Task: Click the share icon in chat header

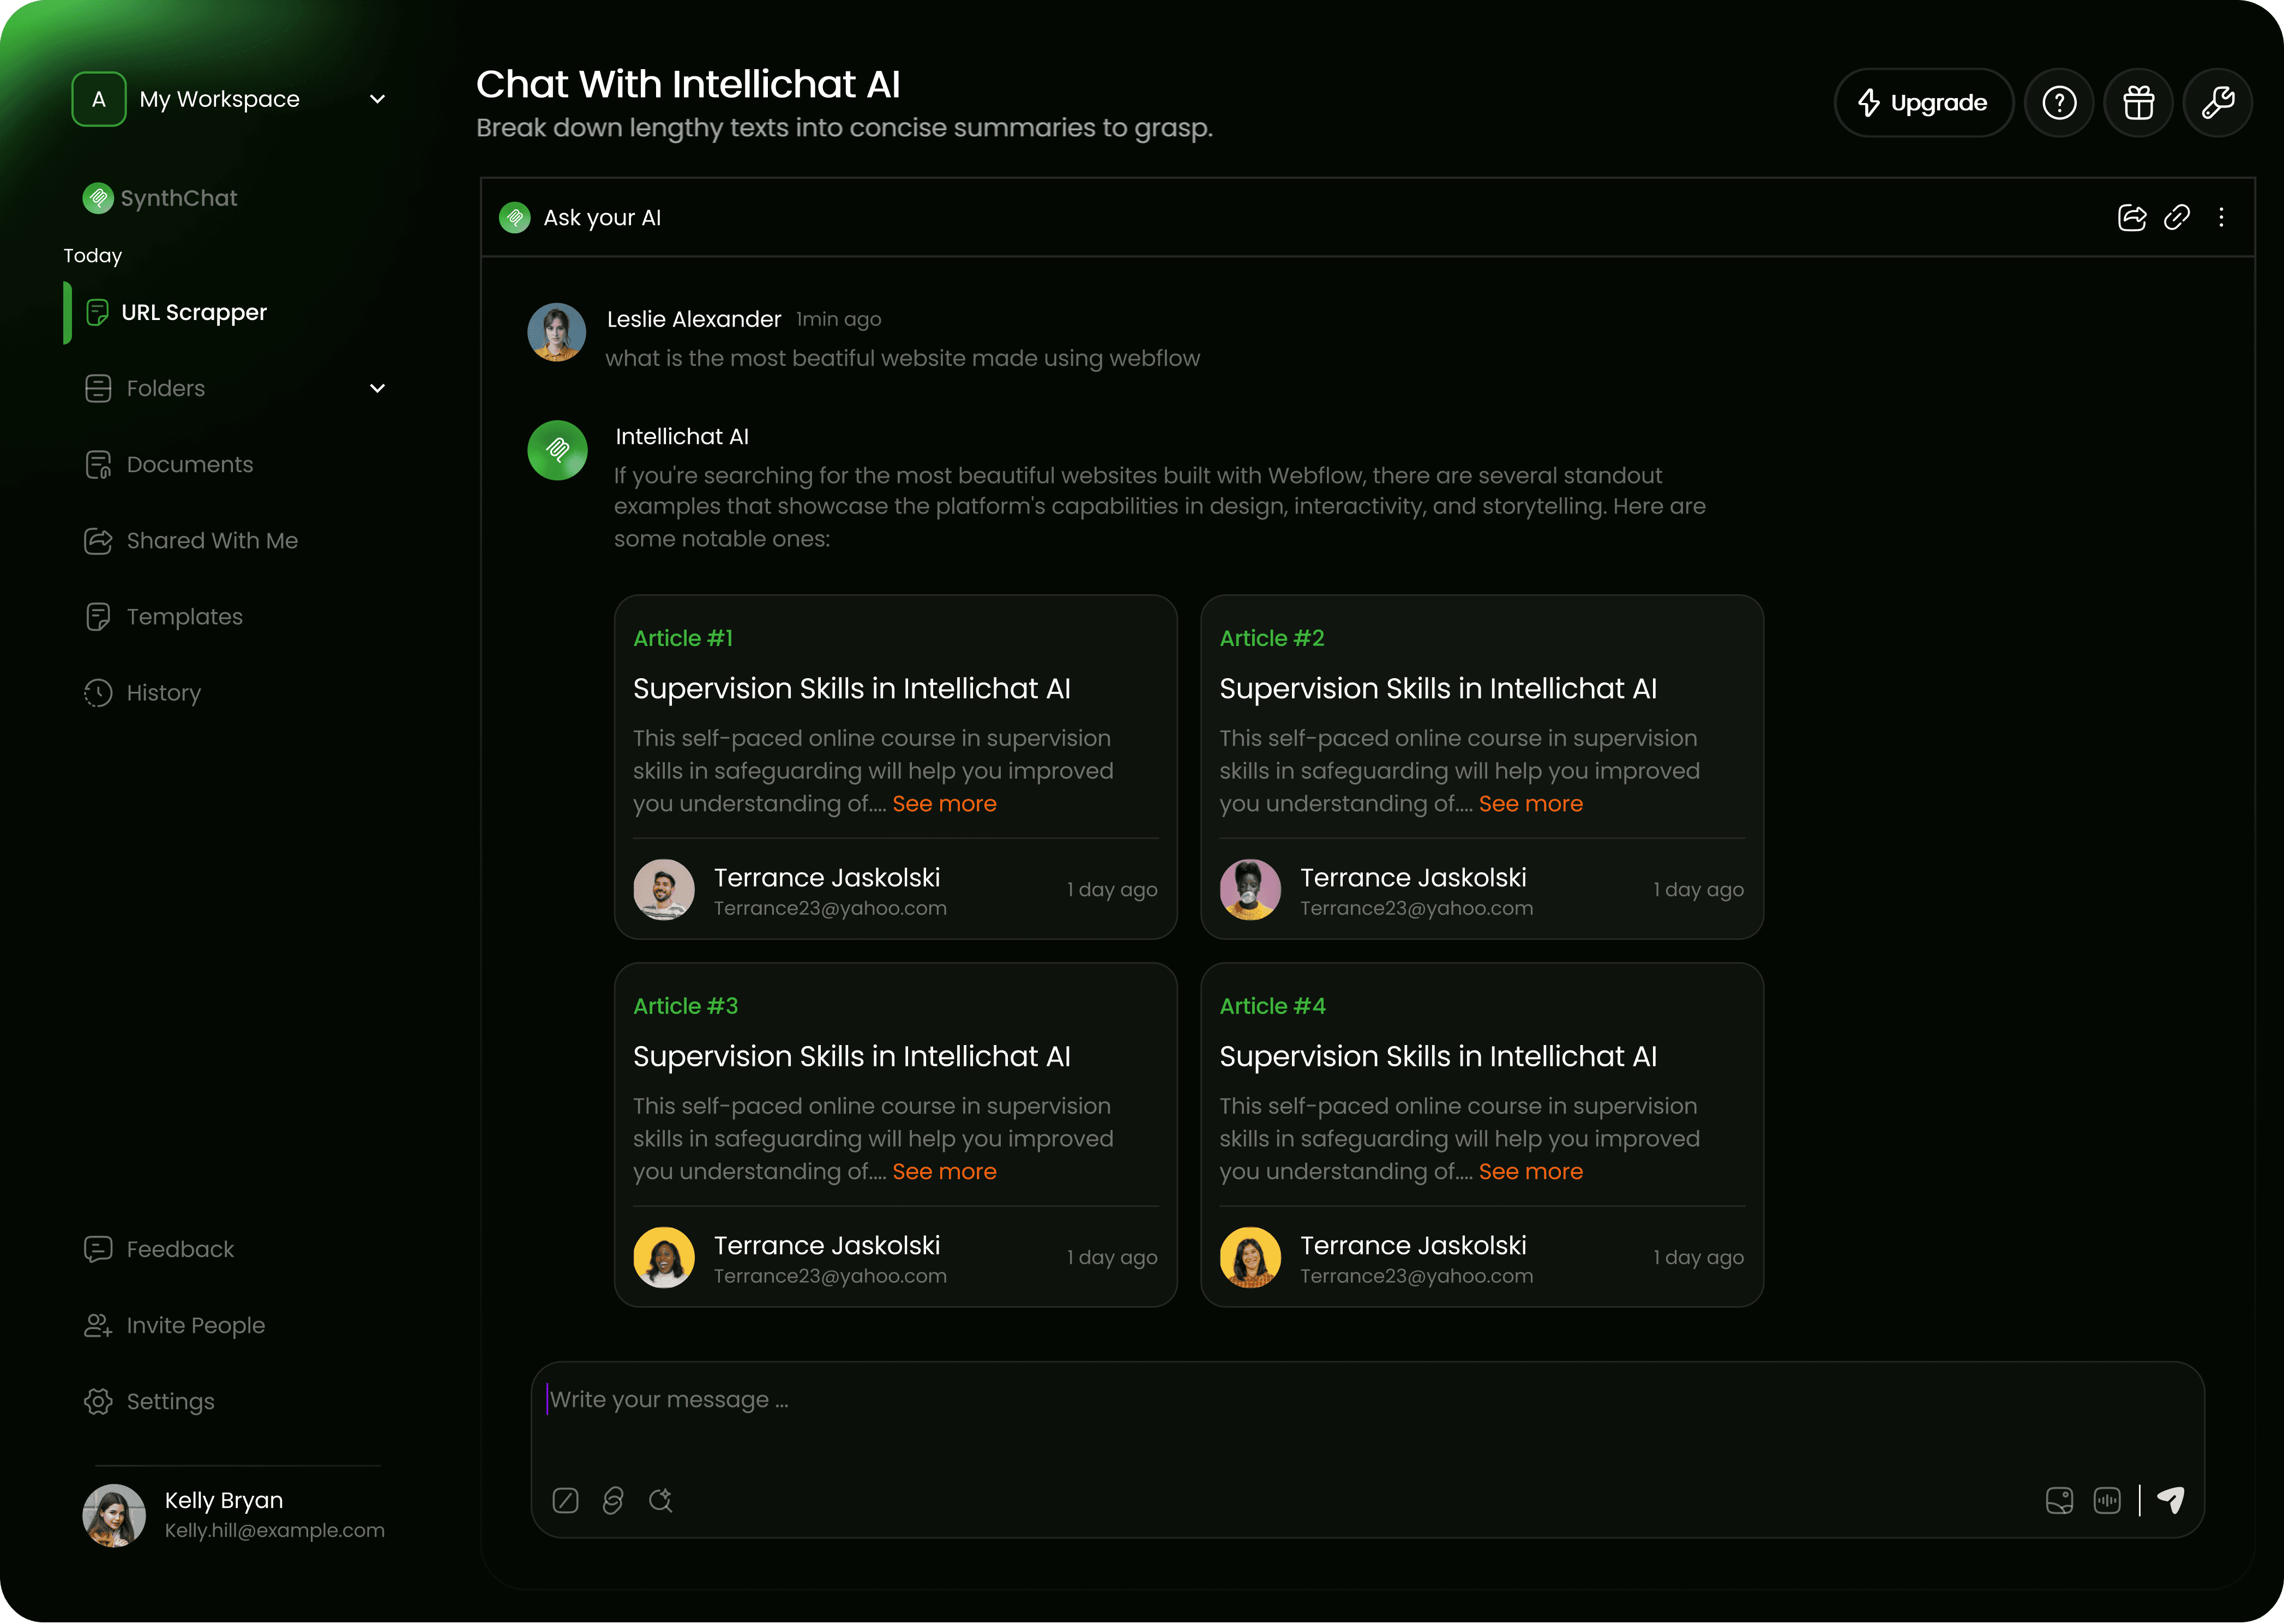Action: (2132, 218)
